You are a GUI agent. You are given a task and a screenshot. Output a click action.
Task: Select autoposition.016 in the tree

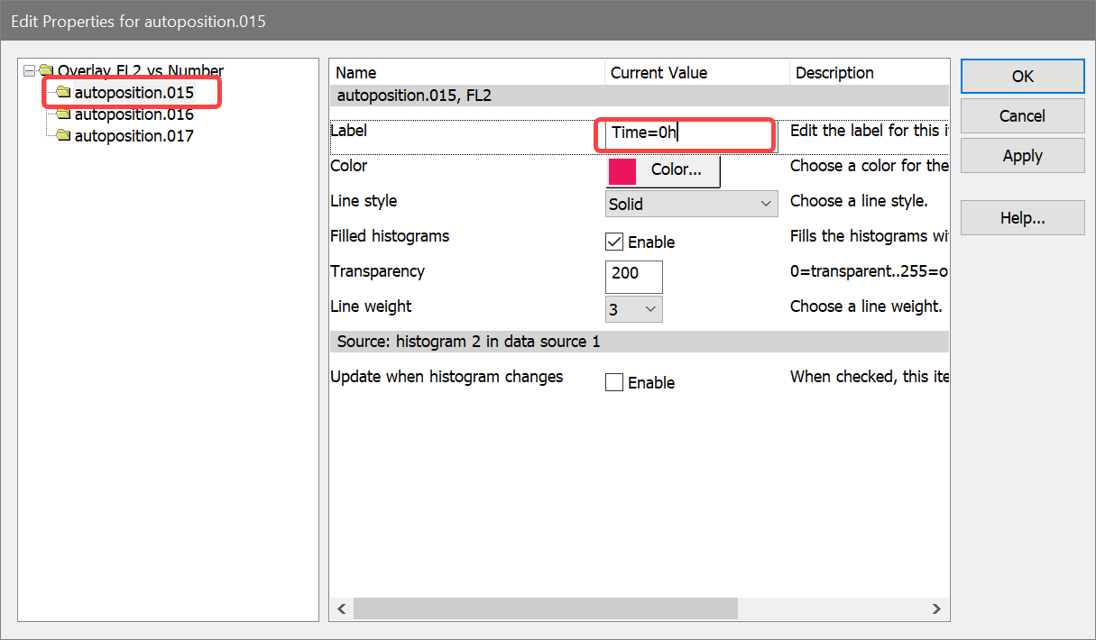(134, 114)
